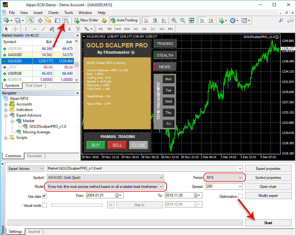This screenshot has width=296, height=235.
Task: Toggle the Data Window crosshair-target icon
Action: click(x=40, y=20)
